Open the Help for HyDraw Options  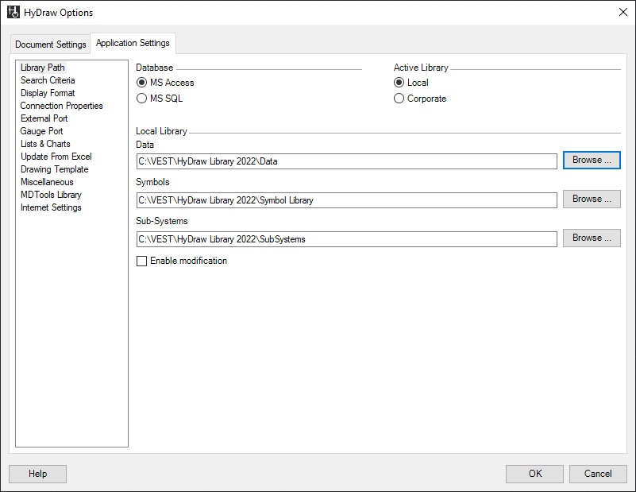(37, 473)
